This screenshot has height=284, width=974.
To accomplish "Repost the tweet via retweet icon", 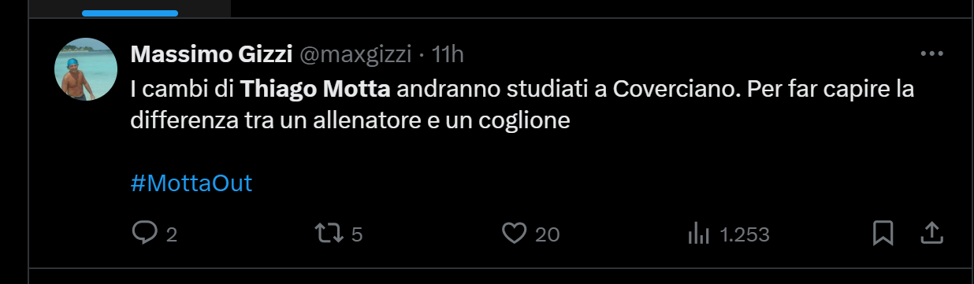I will [x=327, y=233].
